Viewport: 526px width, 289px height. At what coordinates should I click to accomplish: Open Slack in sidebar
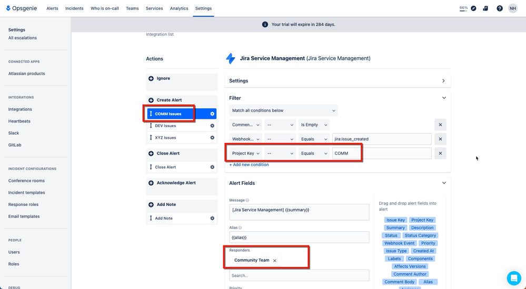pos(14,133)
